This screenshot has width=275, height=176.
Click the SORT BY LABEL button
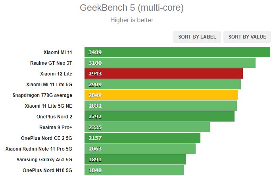(x=197, y=37)
